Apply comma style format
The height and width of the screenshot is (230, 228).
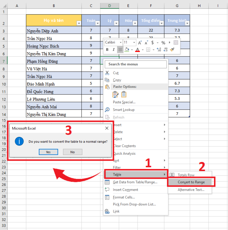[x=169, y=43]
